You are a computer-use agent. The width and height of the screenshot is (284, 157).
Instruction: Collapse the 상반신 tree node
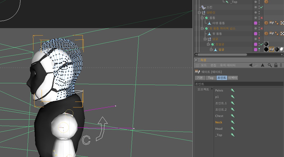tap(199, 12)
